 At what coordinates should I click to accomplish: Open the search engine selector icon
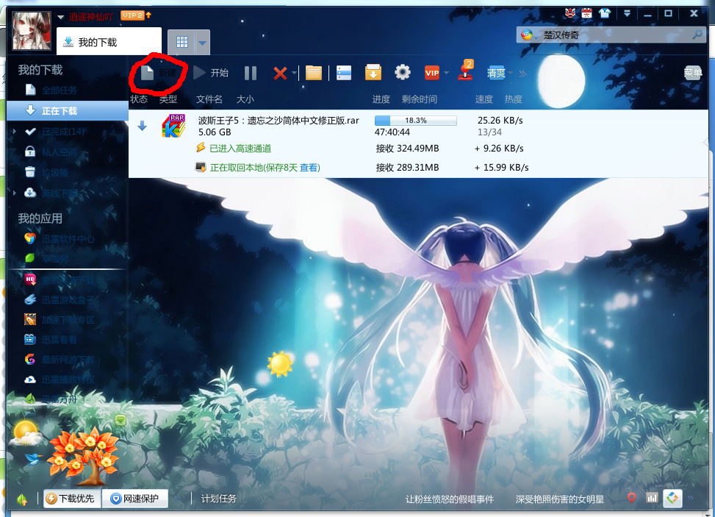point(528,35)
